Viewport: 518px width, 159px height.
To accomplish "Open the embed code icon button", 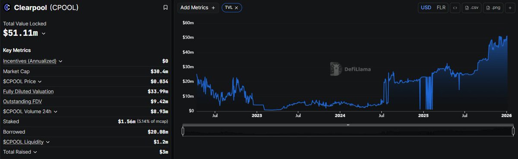I will tap(455, 7).
